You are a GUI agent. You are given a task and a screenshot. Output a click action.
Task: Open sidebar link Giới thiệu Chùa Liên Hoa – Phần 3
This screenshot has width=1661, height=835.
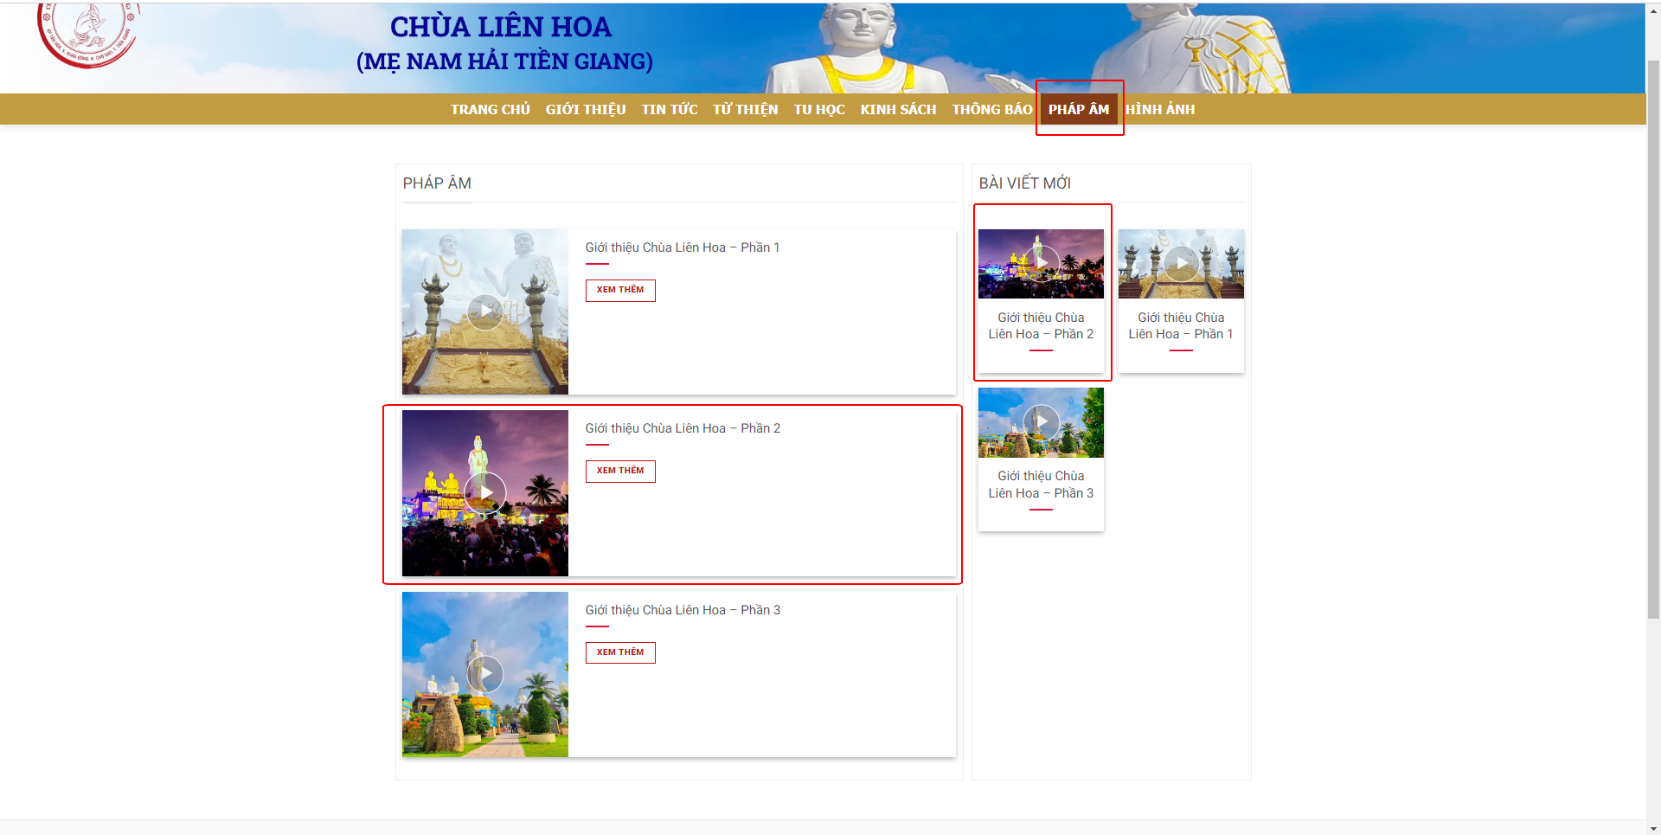point(1041,485)
